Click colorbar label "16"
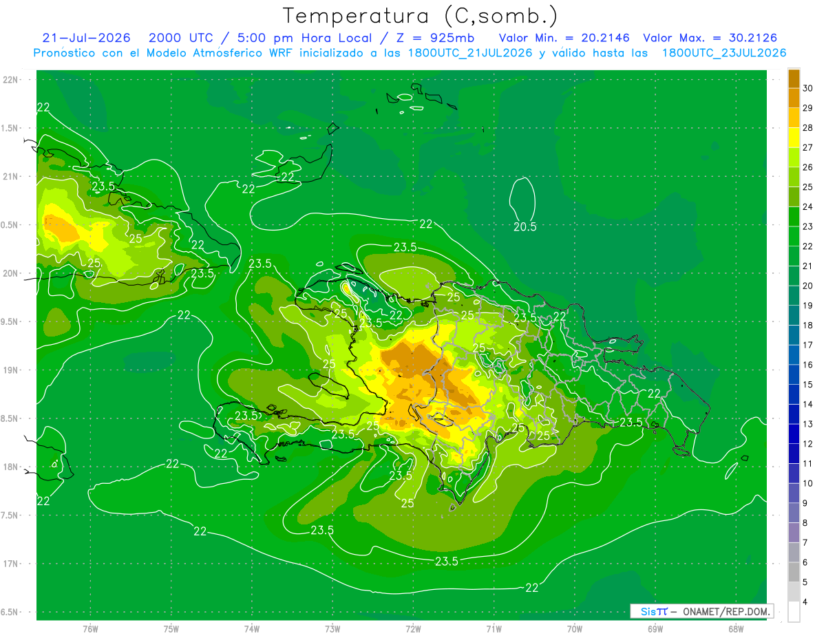 click(808, 365)
